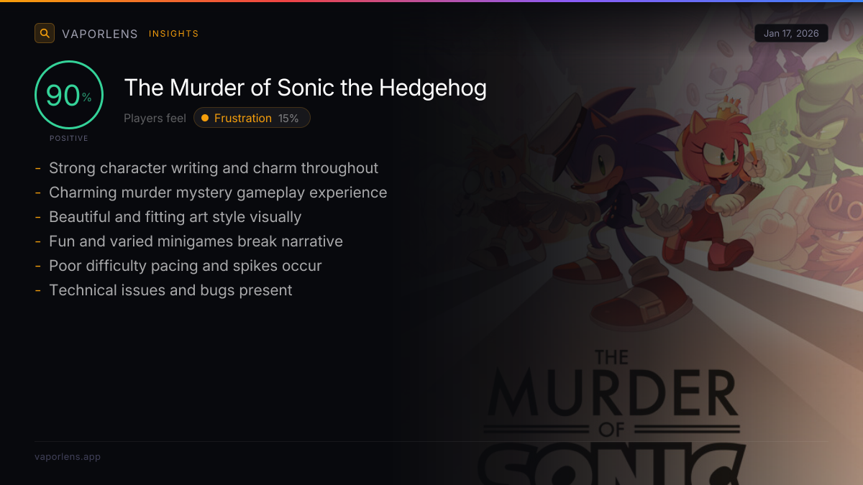Click the game title heading
The image size is (863, 485).
(305, 88)
